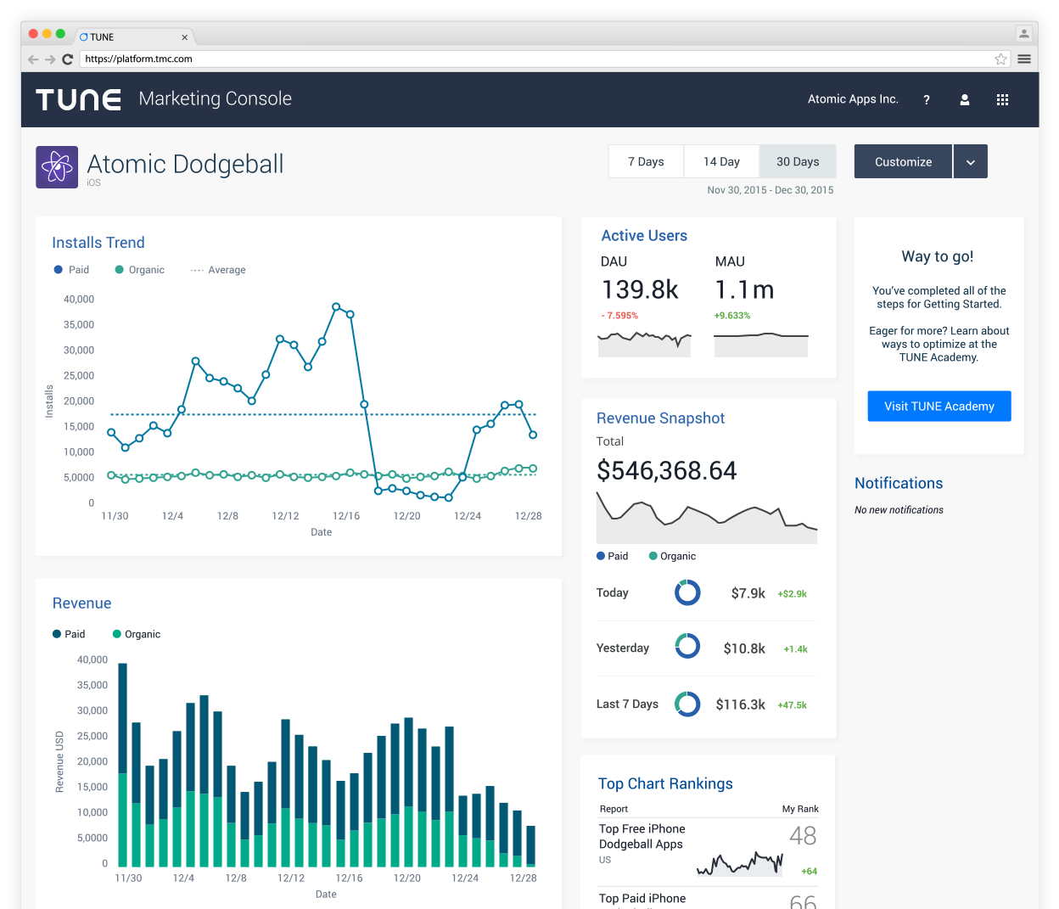This screenshot has height=909, width=1059.
Task: Toggle Organic series in Revenue chart legend
Action: pyautogui.click(x=136, y=634)
